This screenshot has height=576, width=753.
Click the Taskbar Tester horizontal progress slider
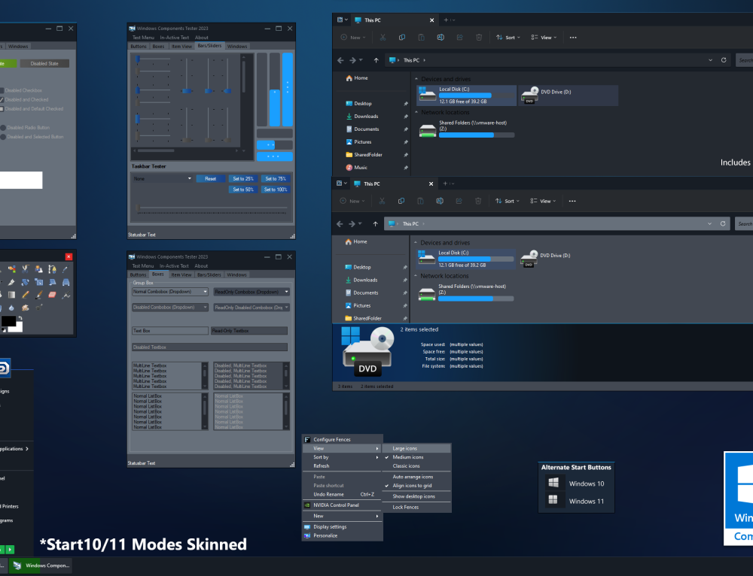(x=212, y=208)
